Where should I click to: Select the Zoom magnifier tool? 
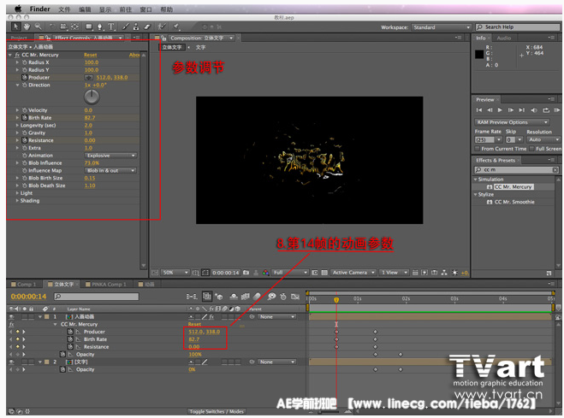coord(38,26)
